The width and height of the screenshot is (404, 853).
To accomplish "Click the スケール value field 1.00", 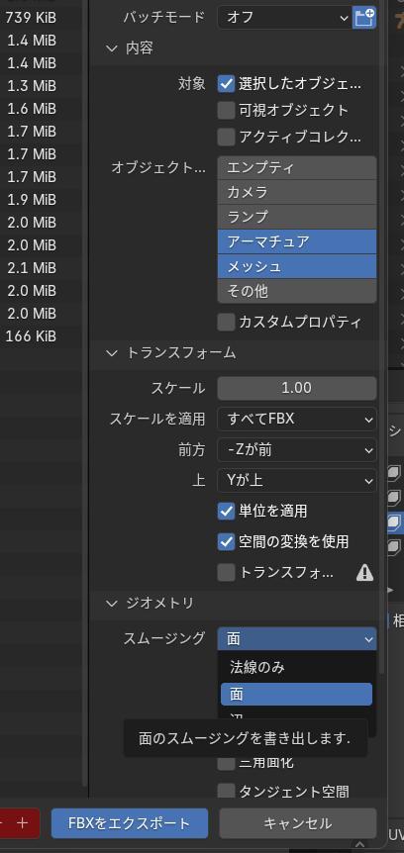I will click(x=297, y=388).
